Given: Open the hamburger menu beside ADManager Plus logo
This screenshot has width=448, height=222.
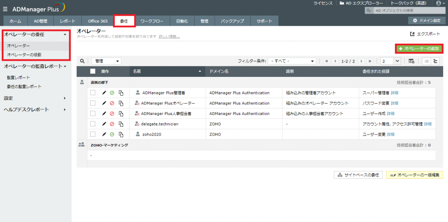Looking at the screenshot, I should pos(5,7).
